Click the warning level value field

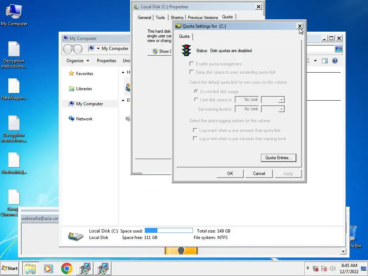pyautogui.click(x=247, y=109)
